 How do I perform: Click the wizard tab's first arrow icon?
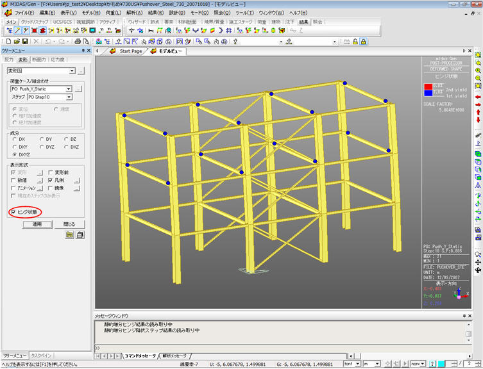pos(131,31)
